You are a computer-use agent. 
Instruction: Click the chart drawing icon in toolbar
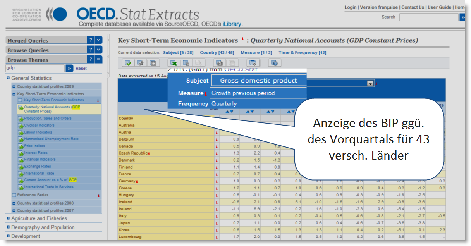220,63
